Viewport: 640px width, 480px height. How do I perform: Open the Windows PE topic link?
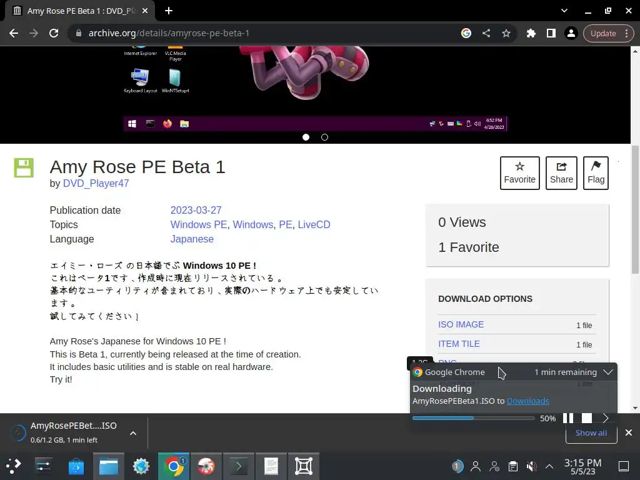[199, 224]
